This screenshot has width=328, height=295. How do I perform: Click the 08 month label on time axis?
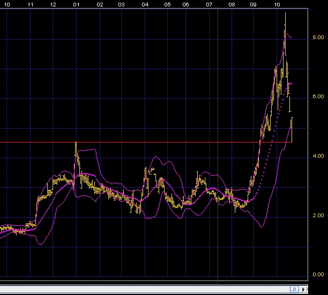pos(232,5)
